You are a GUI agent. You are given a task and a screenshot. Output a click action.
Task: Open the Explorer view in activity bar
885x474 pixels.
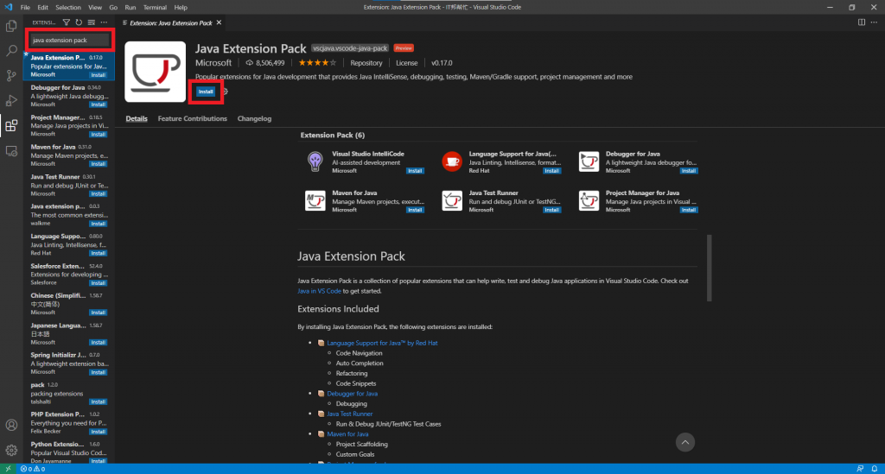[11, 26]
